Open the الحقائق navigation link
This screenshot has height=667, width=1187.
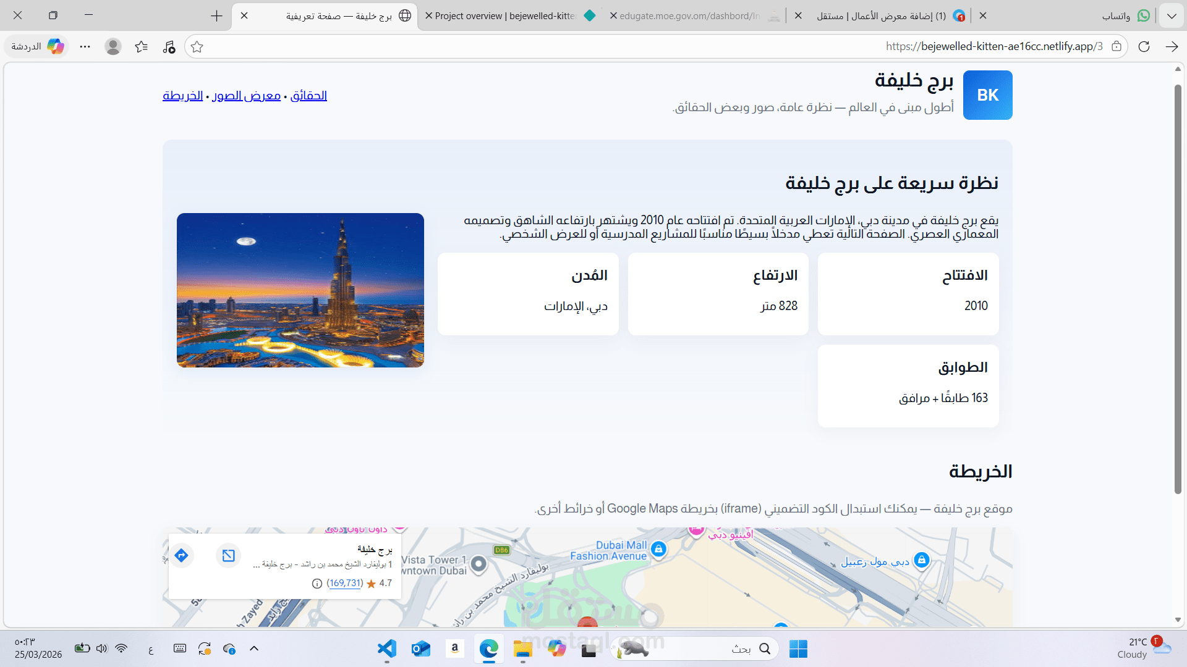(308, 96)
